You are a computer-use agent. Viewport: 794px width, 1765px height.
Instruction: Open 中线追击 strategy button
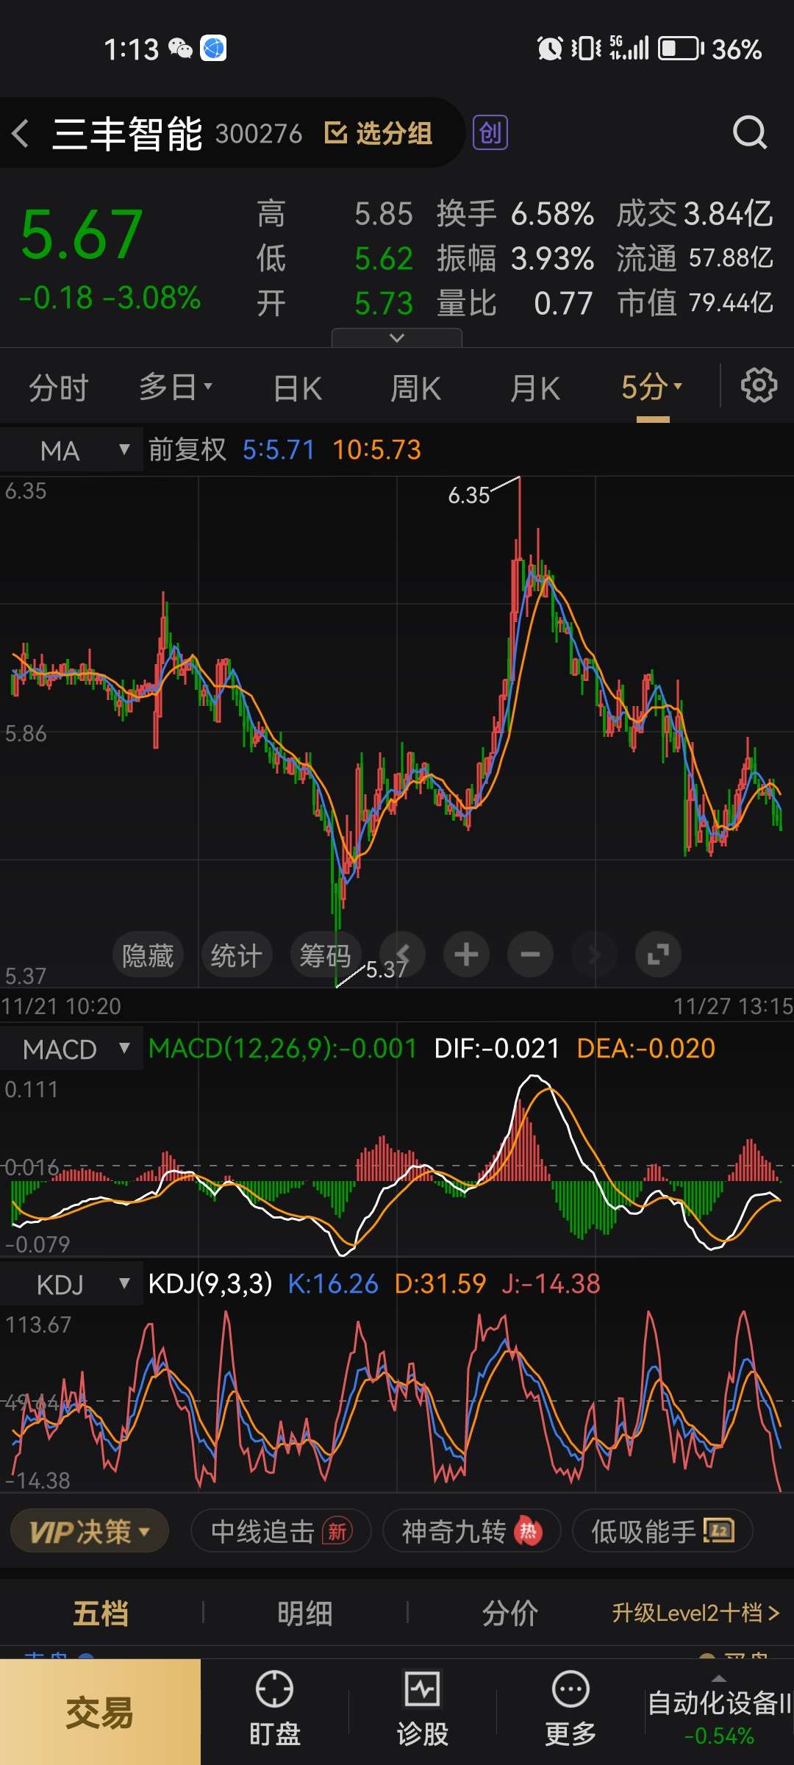pyautogui.click(x=281, y=1532)
